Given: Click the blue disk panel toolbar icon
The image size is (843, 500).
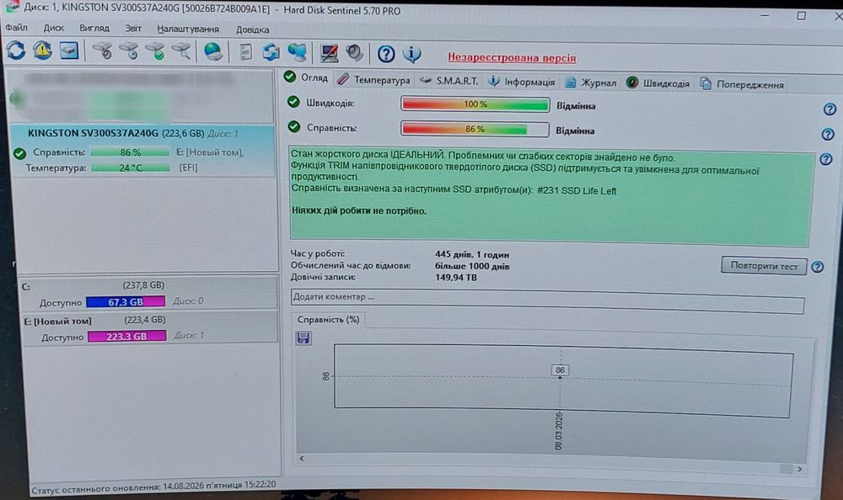Looking at the screenshot, I should pos(69,51).
